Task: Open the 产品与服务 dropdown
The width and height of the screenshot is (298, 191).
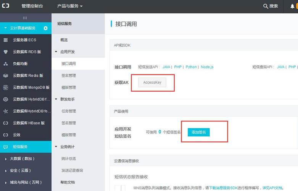Action: coord(70,6)
